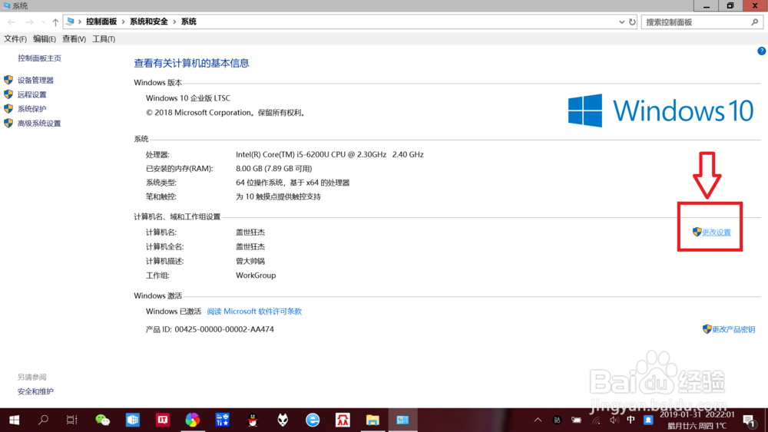The height and width of the screenshot is (432, 768).
Task: Open 设备管理器 from the sidebar
Action: click(x=35, y=81)
